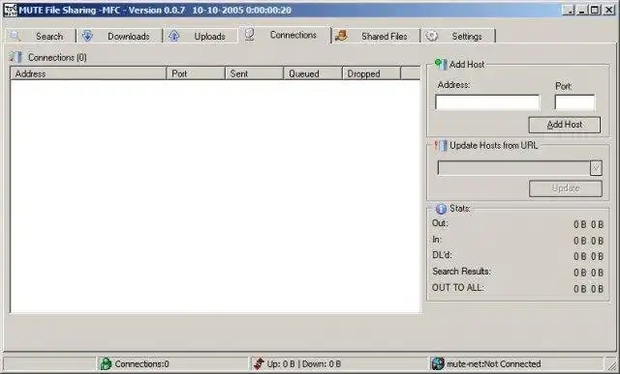The image size is (620, 374).
Task: Open the Update Hosts URL dropdown arrow
Action: coord(596,168)
